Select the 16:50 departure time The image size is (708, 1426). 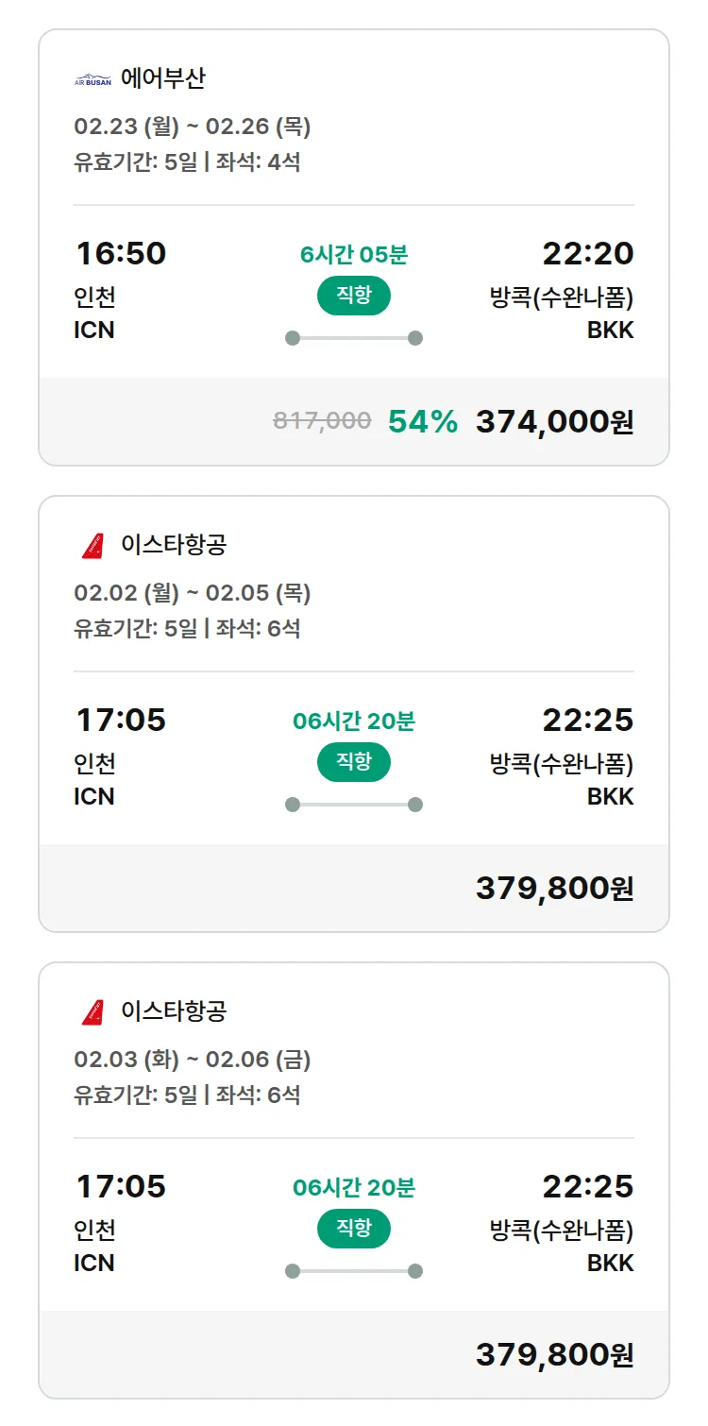pos(121,253)
